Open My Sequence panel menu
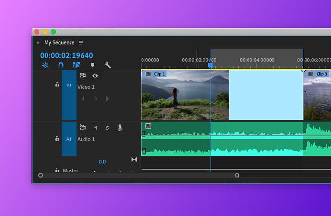This screenshot has height=216, width=331. [x=81, y=43]
